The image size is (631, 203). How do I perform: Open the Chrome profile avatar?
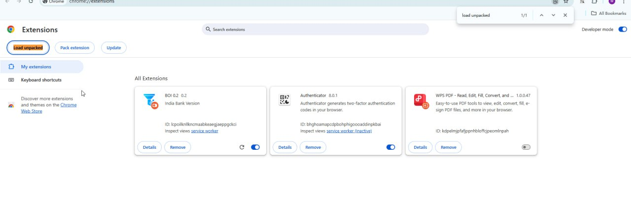pos(612,1)
